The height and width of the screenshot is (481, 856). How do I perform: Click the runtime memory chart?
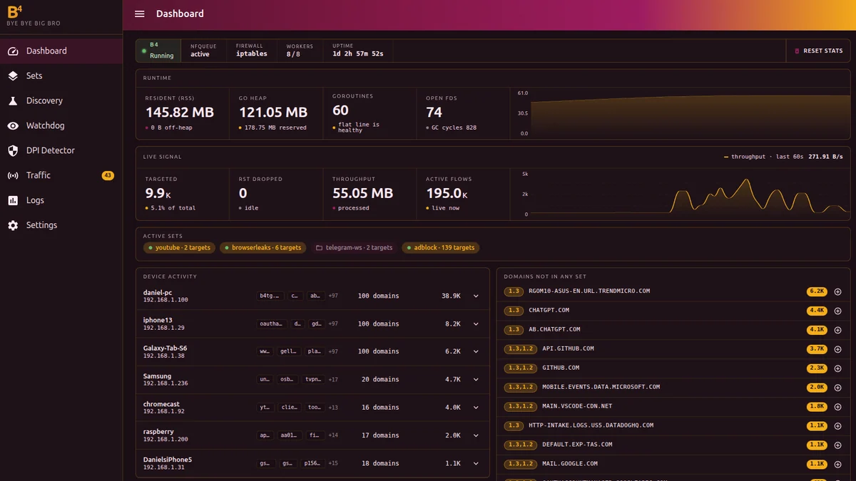tap(691, 114)
